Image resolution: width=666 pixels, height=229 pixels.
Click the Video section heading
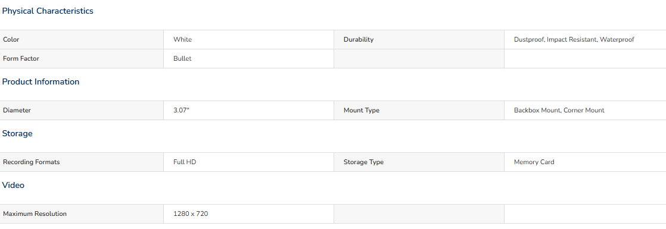click(13, 186)
